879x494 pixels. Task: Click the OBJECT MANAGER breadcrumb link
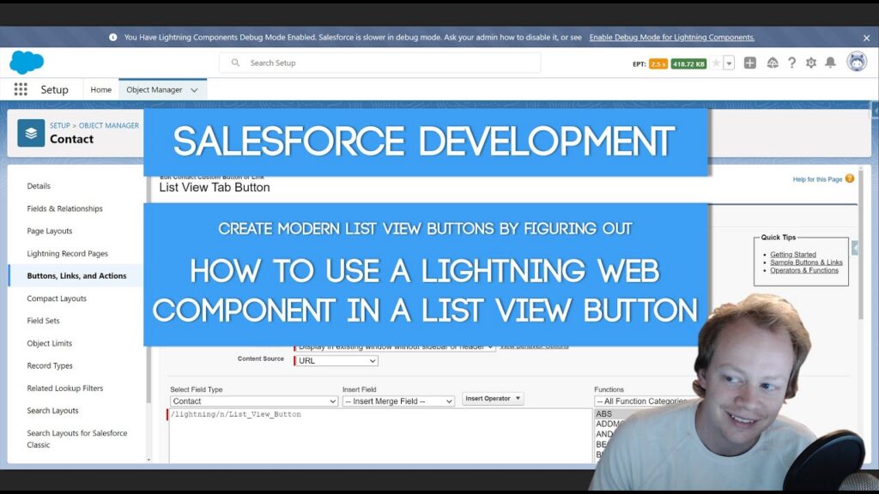coord(109,125)
